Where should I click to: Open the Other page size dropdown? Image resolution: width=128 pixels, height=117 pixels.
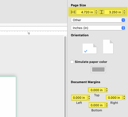pyautogui.click(x=98, y=20)
